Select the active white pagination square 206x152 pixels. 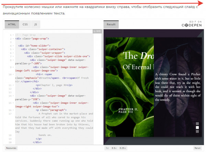click(197, 127)
